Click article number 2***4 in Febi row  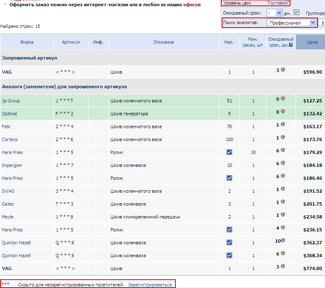click(65, 127)
